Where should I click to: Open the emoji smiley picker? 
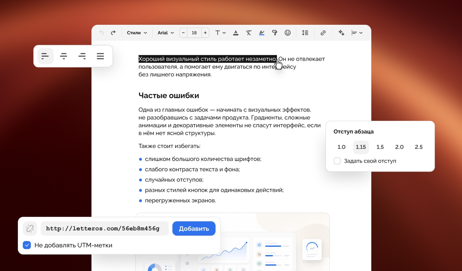point(288,33)
